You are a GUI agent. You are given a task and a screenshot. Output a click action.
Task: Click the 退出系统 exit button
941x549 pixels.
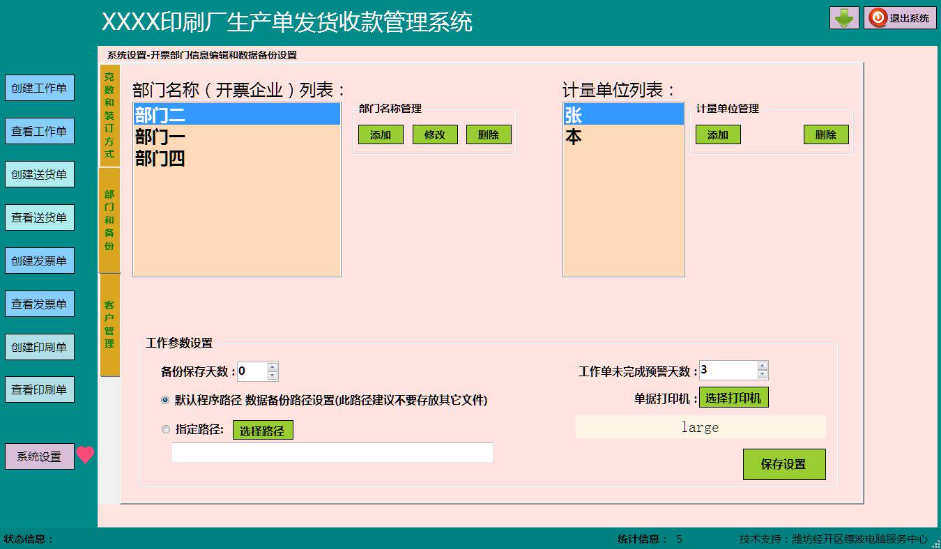tap(900, 18)
